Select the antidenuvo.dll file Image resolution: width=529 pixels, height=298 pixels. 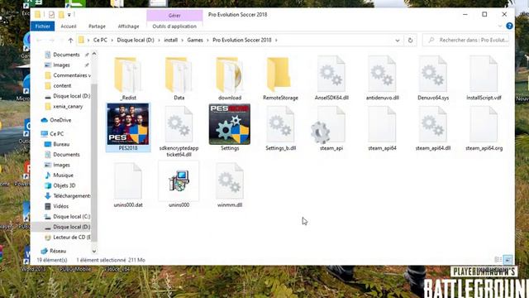[382, 79]
